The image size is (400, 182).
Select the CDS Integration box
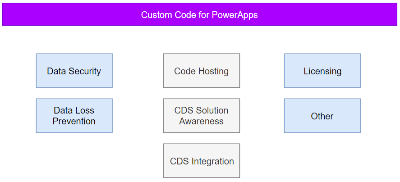click(202, 160)
